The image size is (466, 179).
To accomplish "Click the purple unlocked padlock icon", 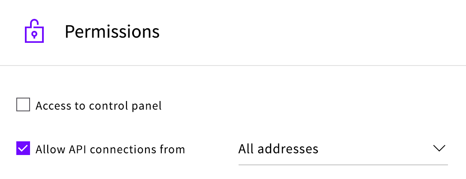I will 34,31.
